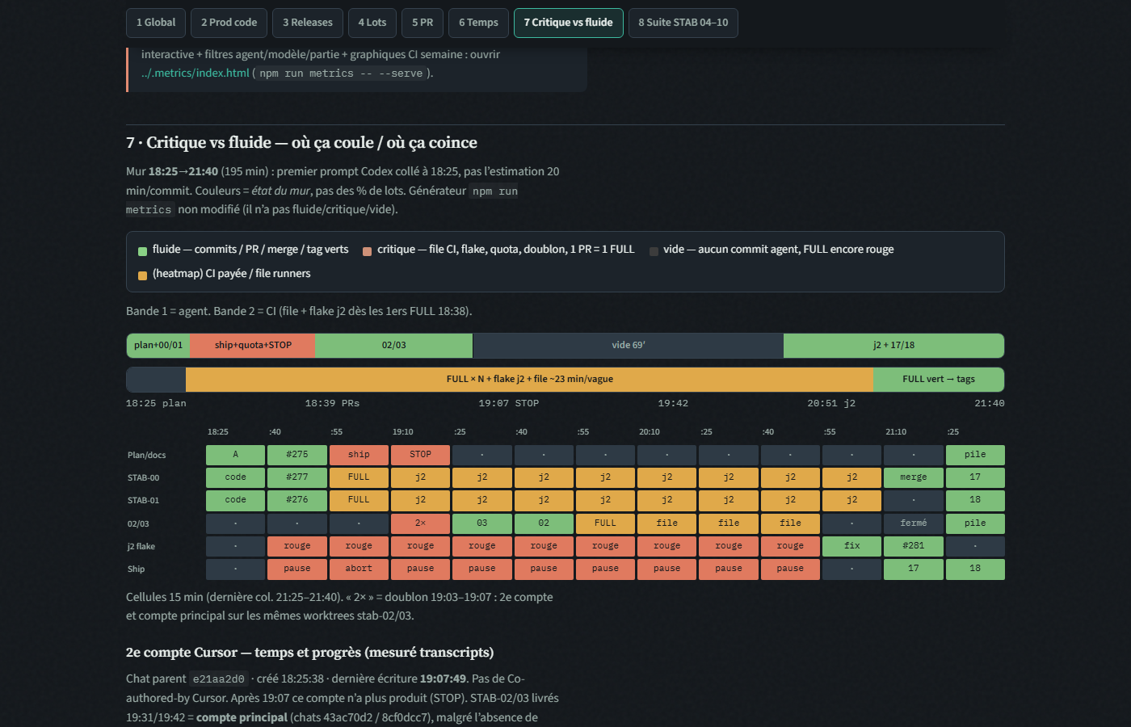Click the dark vide legend swatch
Image resolution: width=1131 pixels, height=727 pixels.
tap(654, 251)
